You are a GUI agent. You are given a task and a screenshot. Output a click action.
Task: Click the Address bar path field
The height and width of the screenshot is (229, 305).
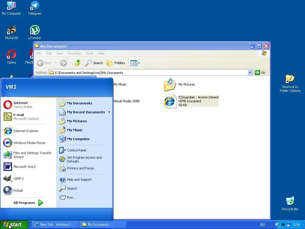pyautogui.click(x=148, y=73)
